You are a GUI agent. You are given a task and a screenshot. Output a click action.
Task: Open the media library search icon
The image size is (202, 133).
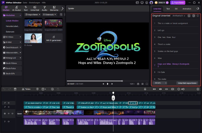tap(61, 15)
